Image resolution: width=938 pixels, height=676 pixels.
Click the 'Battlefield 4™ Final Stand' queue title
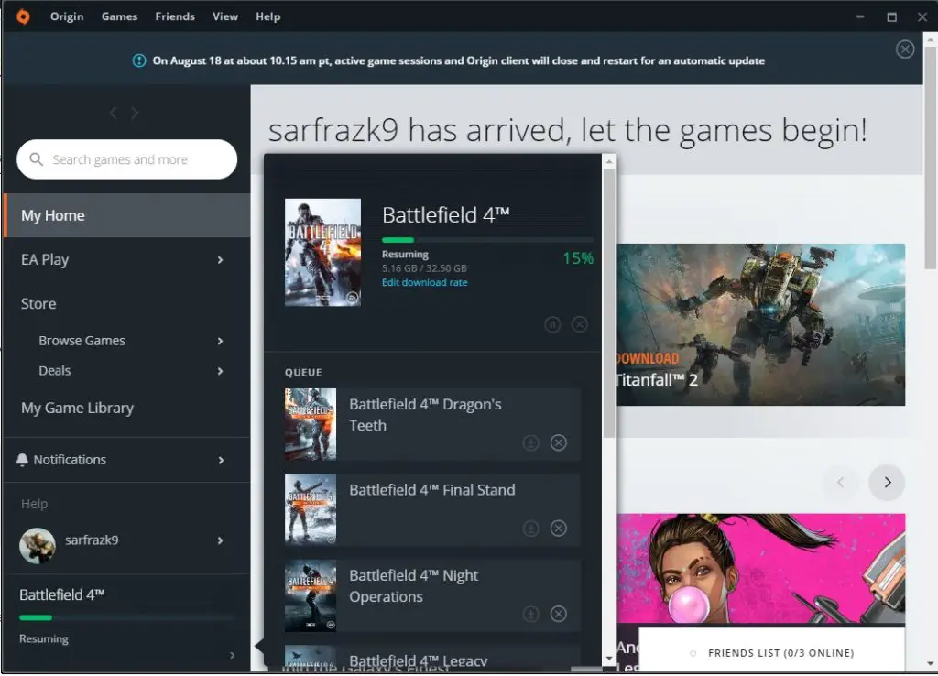(x=432, y=490)
